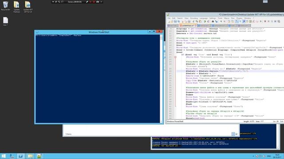Open File Explorer from the taskbar
284x159 pixels.
[30, 156]
